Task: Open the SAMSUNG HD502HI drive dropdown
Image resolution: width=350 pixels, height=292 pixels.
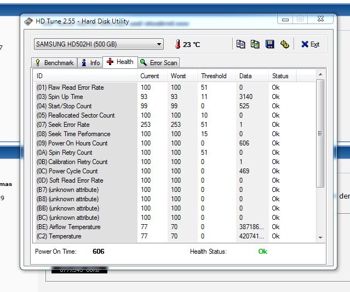Action: 99,44
